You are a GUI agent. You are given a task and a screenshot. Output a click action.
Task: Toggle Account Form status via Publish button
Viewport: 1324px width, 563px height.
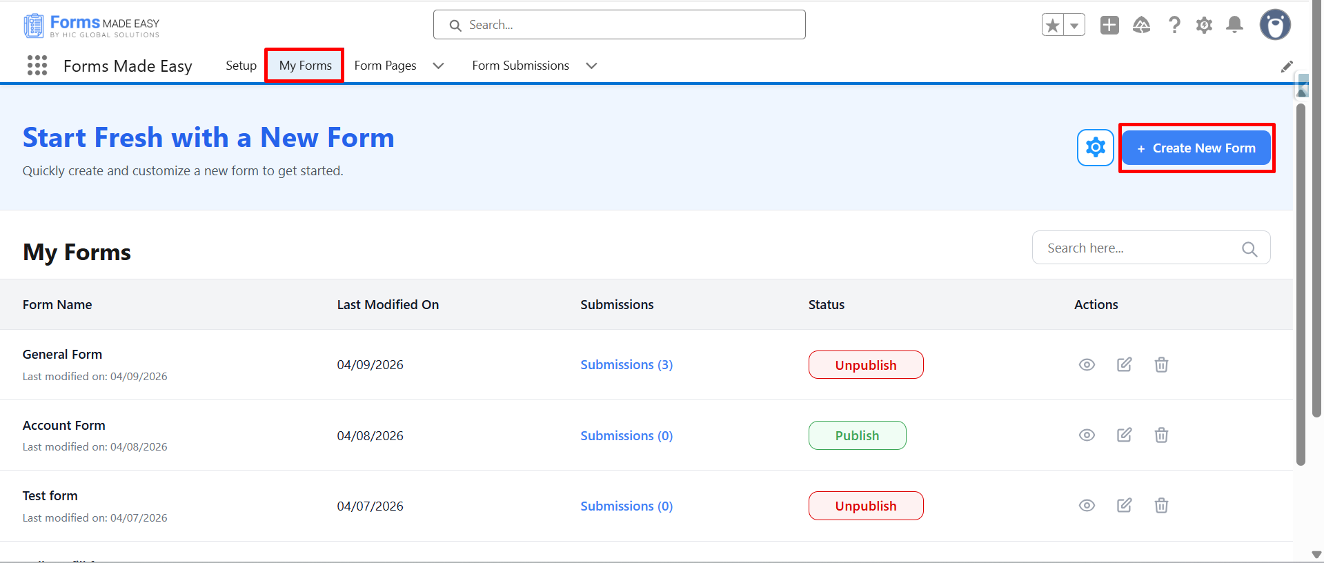pyautogui.click(x=857, y=435)
